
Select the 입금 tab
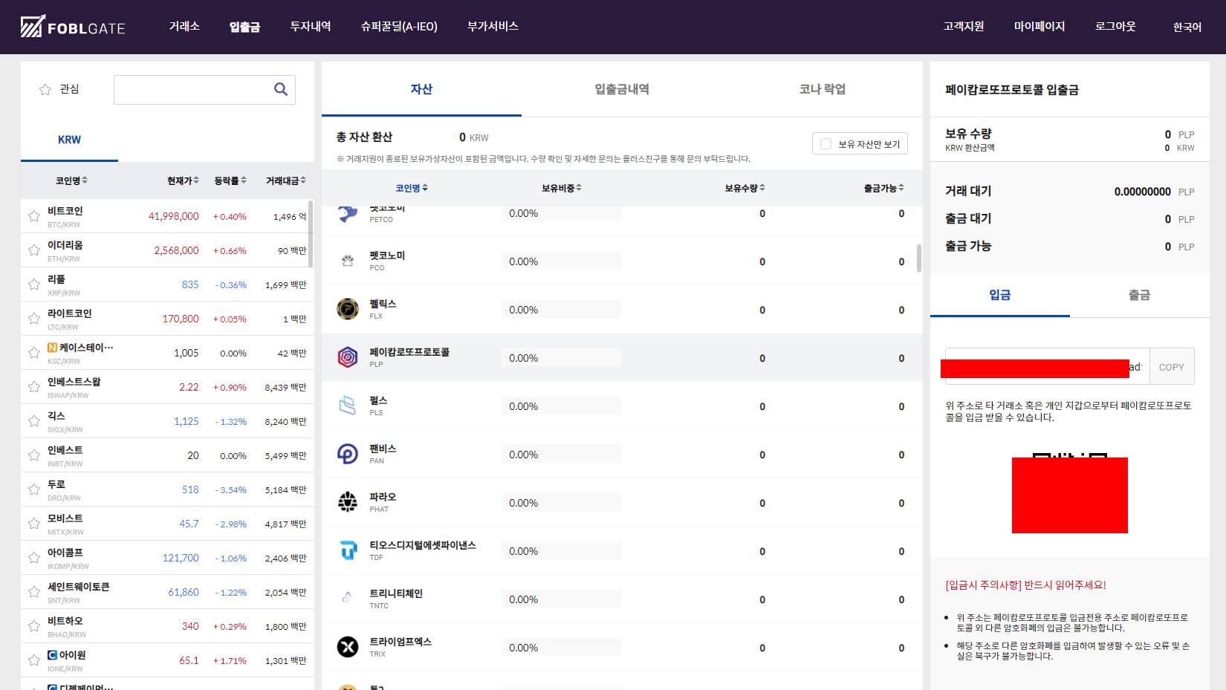[x=1000, y=295]
